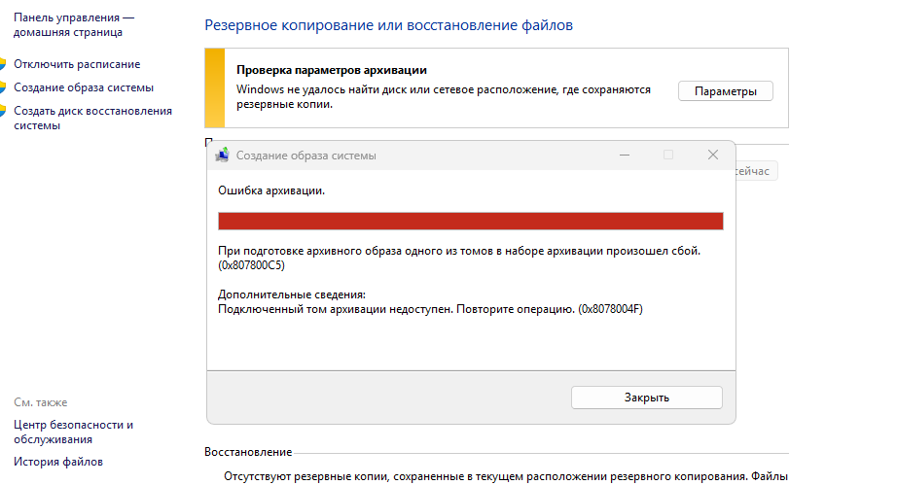Close dialog with the X button
The image size is (897, 485).
click(x=713, y=155)
